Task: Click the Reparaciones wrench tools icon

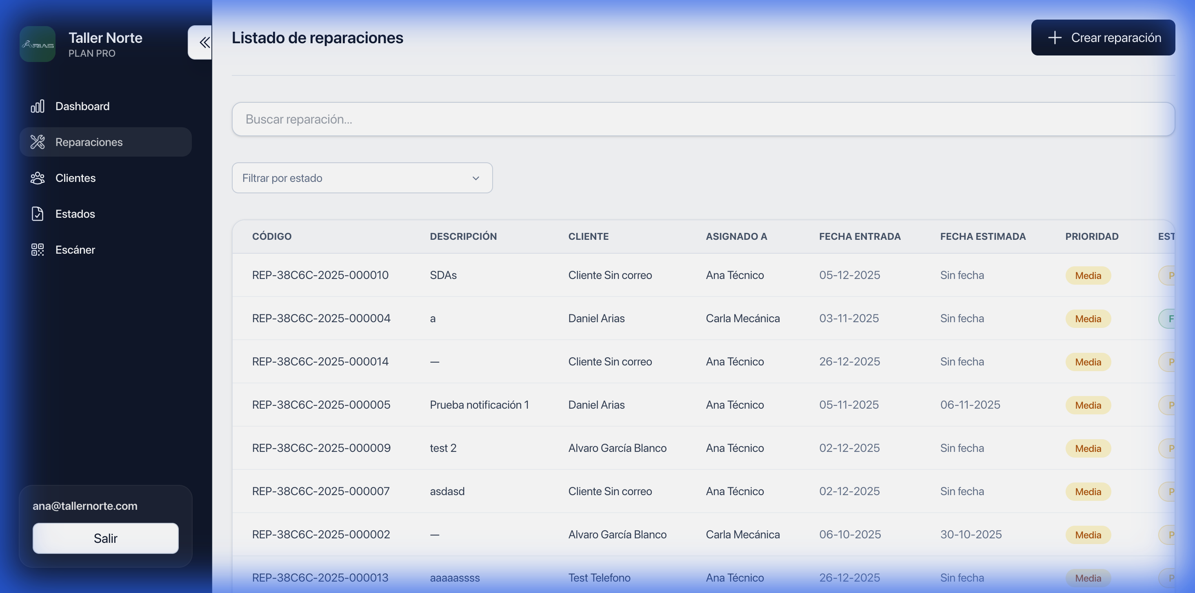Action: click(38, 142)
